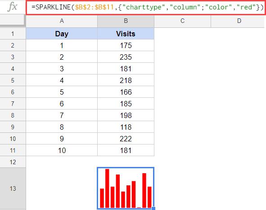Click Day cell with value 9

point(62,139)
